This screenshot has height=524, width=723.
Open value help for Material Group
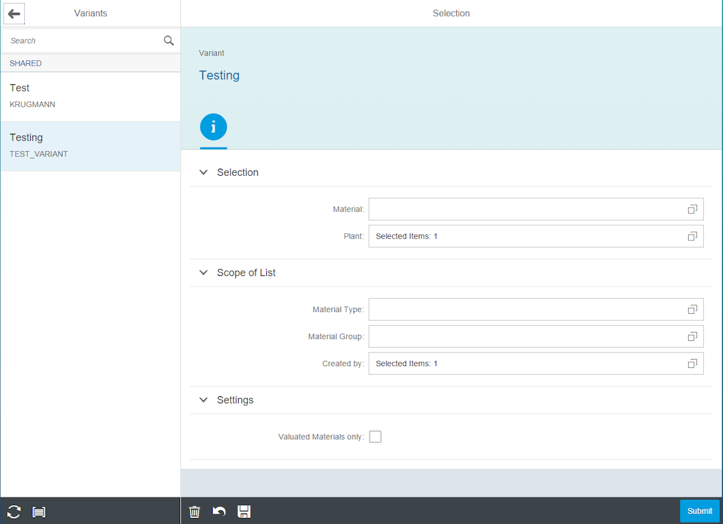pos(692,336)
